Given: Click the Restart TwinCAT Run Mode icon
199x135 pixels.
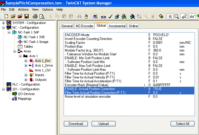Looking at the screenshot, I should [124, 16].
